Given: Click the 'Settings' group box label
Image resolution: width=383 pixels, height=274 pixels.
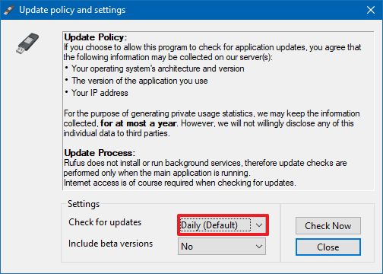Looking at the screenshot, I should 84,204.
